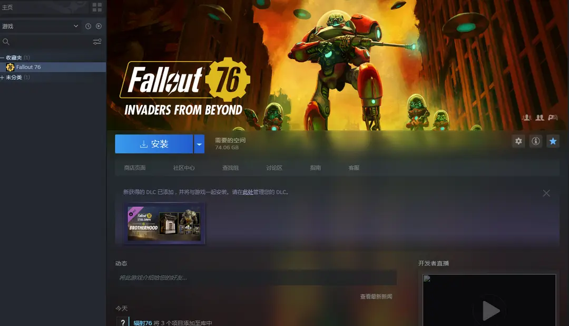Open advanced filter sliders icon
The width and height of the screenshot is (569, 326).
(x=97, y=42)
